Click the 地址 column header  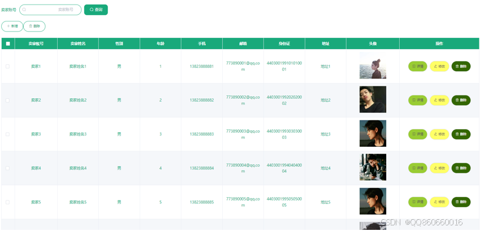pyautogui.click(x=326, y=43)
